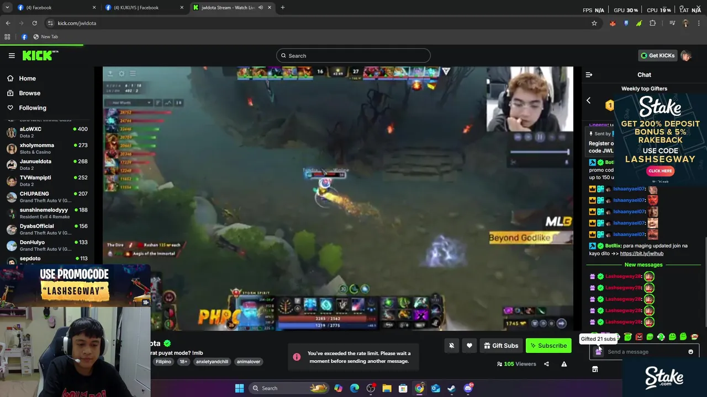Open Jauneldota channel in sidebar
707x397 pixels.
click(x=47, y=164)
